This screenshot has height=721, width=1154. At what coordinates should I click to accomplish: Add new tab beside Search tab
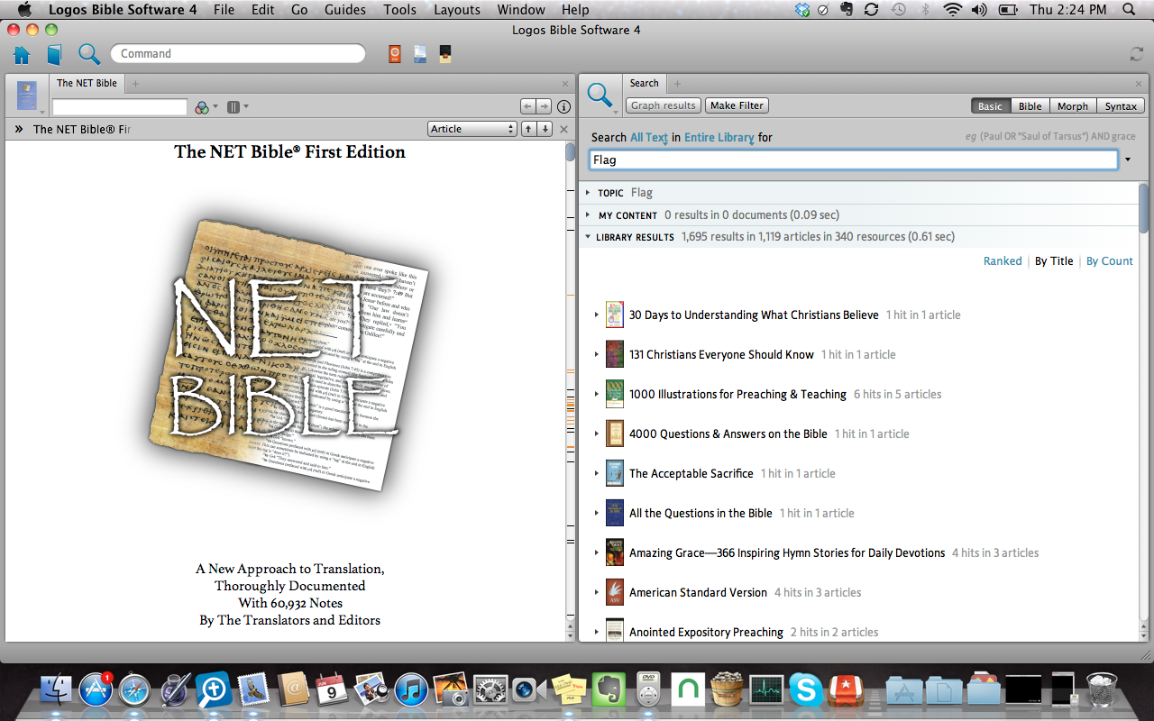click(x=677, y=84)
